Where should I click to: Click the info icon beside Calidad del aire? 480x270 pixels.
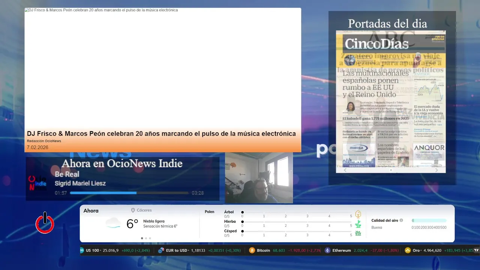click(401, 220)
